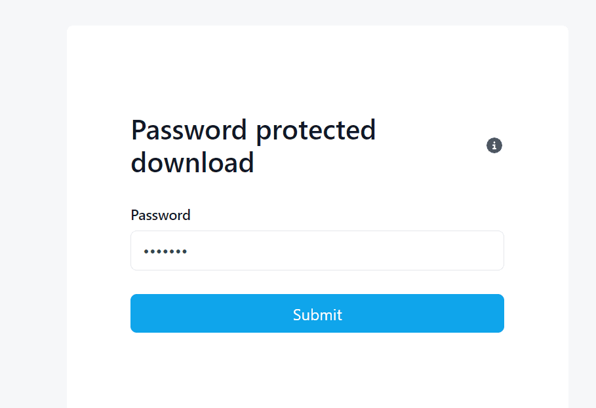Confirm password with the Submit button
This screenshot has width=596, height=408.
(317, 314)
